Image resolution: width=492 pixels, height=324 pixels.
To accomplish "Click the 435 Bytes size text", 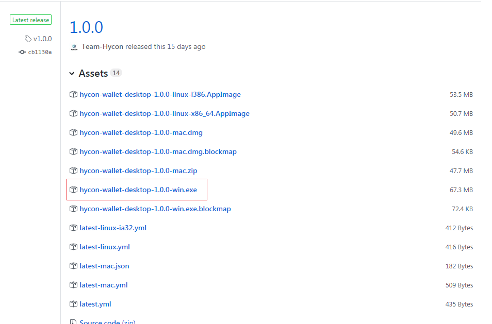I will pyautogui.click(x=459, y=304).
